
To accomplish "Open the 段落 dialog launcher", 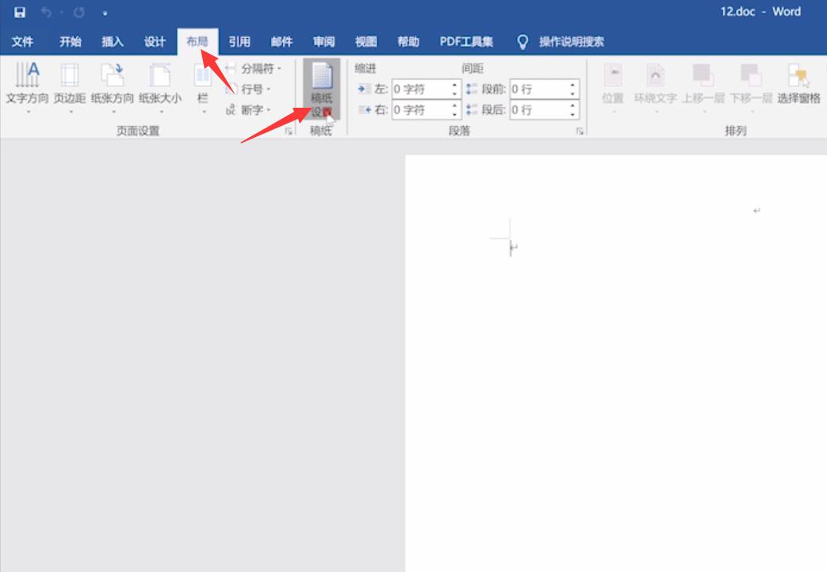I will click(x=580, y=132).
